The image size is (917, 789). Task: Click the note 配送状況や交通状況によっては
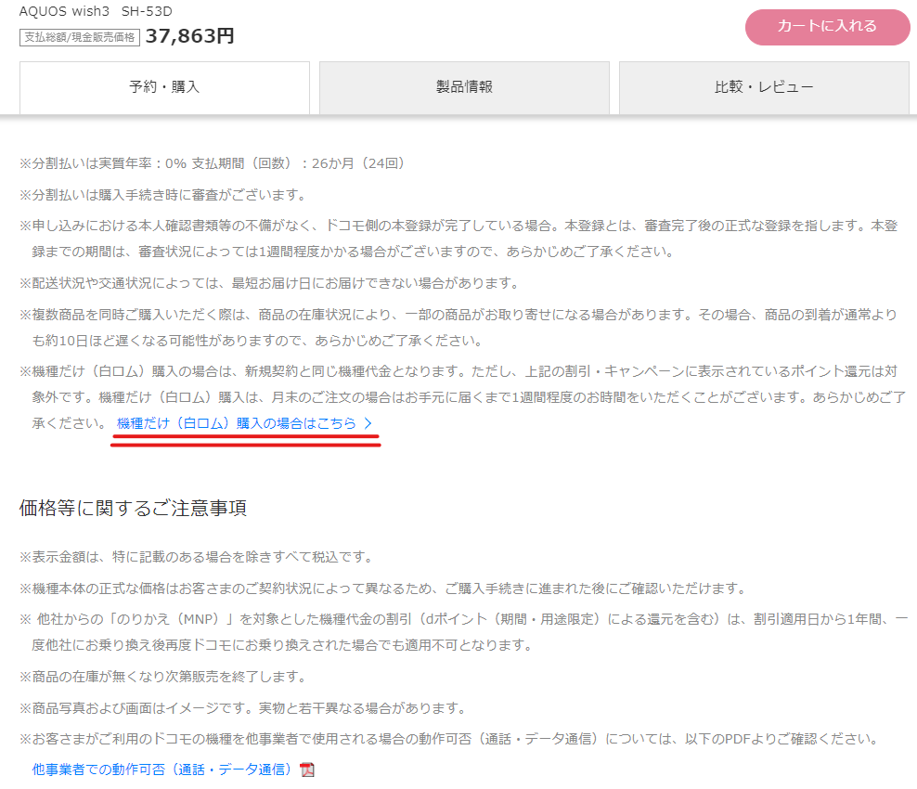(x=269, y=283)
